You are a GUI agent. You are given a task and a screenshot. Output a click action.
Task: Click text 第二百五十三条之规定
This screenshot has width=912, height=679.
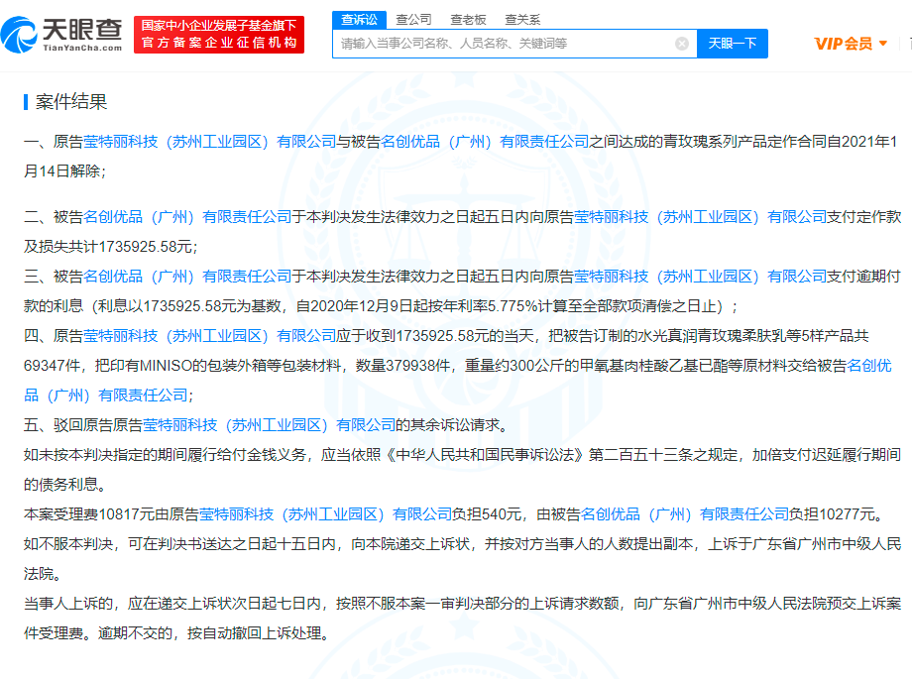pyautogui.click(x=663, y=455)
